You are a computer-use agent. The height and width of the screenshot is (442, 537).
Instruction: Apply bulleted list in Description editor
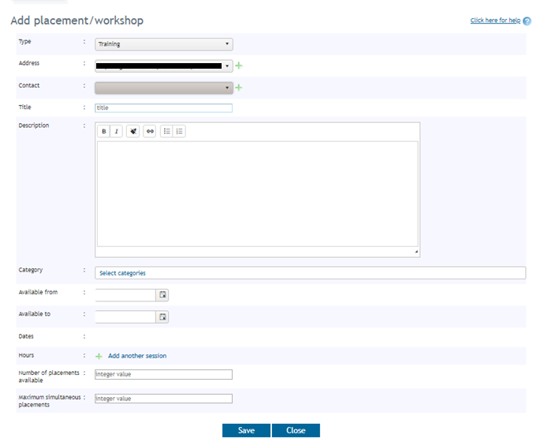click(x=167, y=131)
